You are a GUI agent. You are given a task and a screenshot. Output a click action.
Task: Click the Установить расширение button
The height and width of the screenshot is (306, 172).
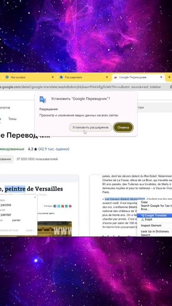[90, 128]
